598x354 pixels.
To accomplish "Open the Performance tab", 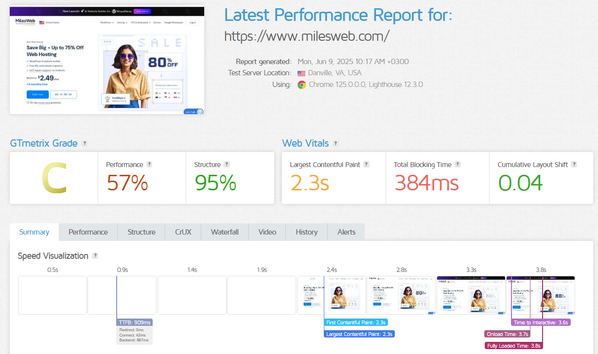I will tap(88, 232).
